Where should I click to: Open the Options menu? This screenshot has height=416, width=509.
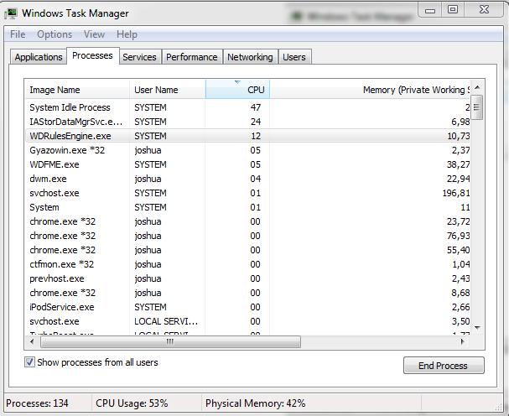(x=55, y=34)
